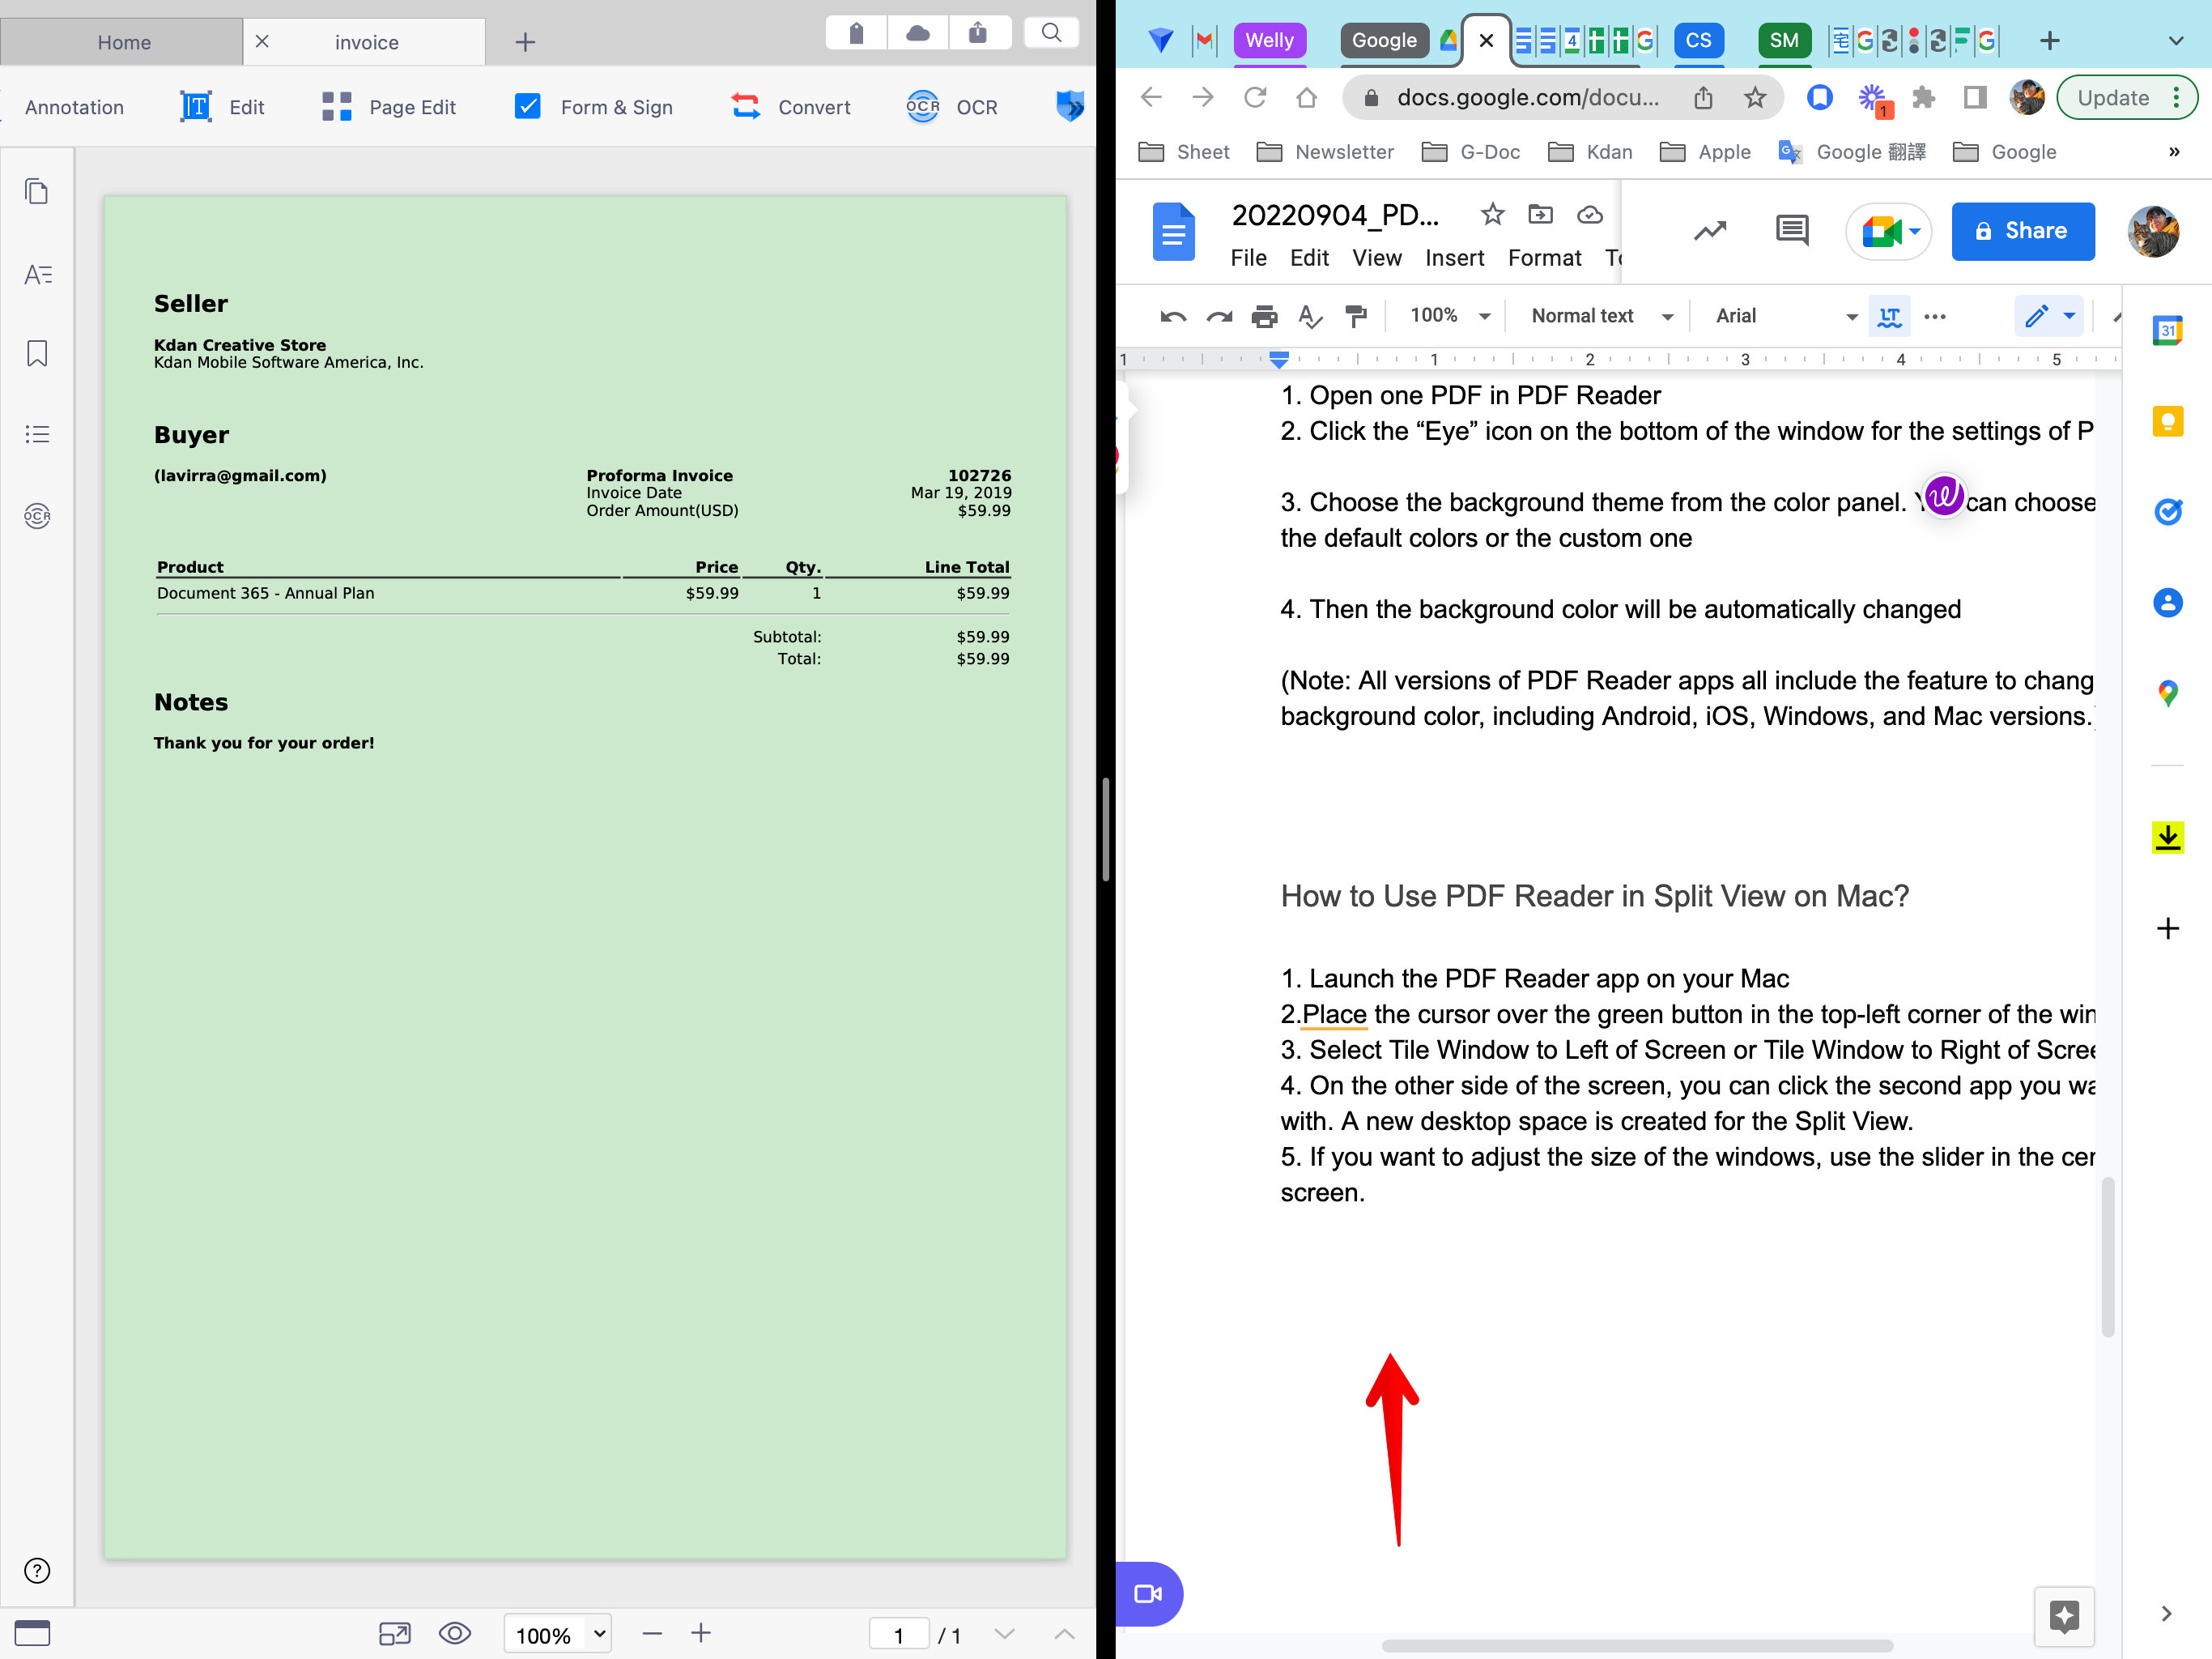Screen dimensions: 2212x1659
Task: Zoom out with the minus button in PDF Reader
Action: pyautogui.click(x=652, y=1634)
